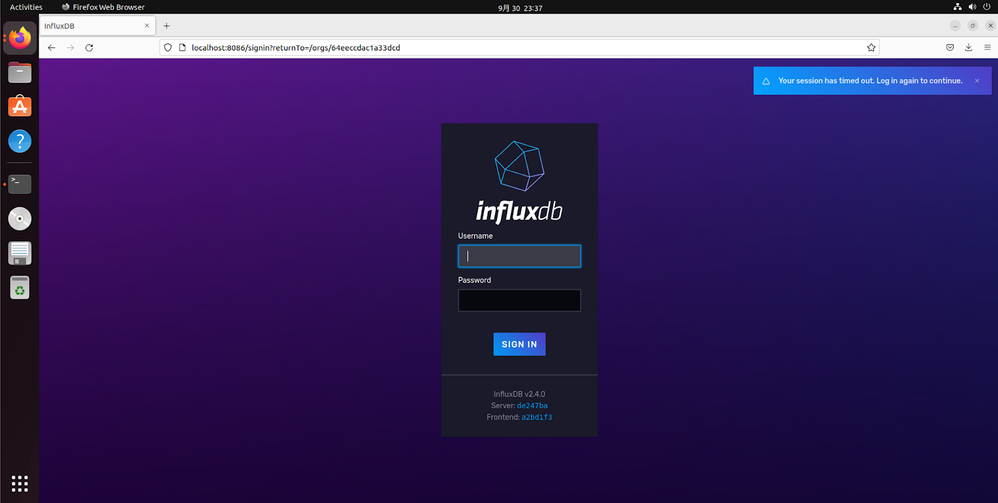Dismiss the session timed out notification
Screen dimensions: 998x503
click(977, 81)
